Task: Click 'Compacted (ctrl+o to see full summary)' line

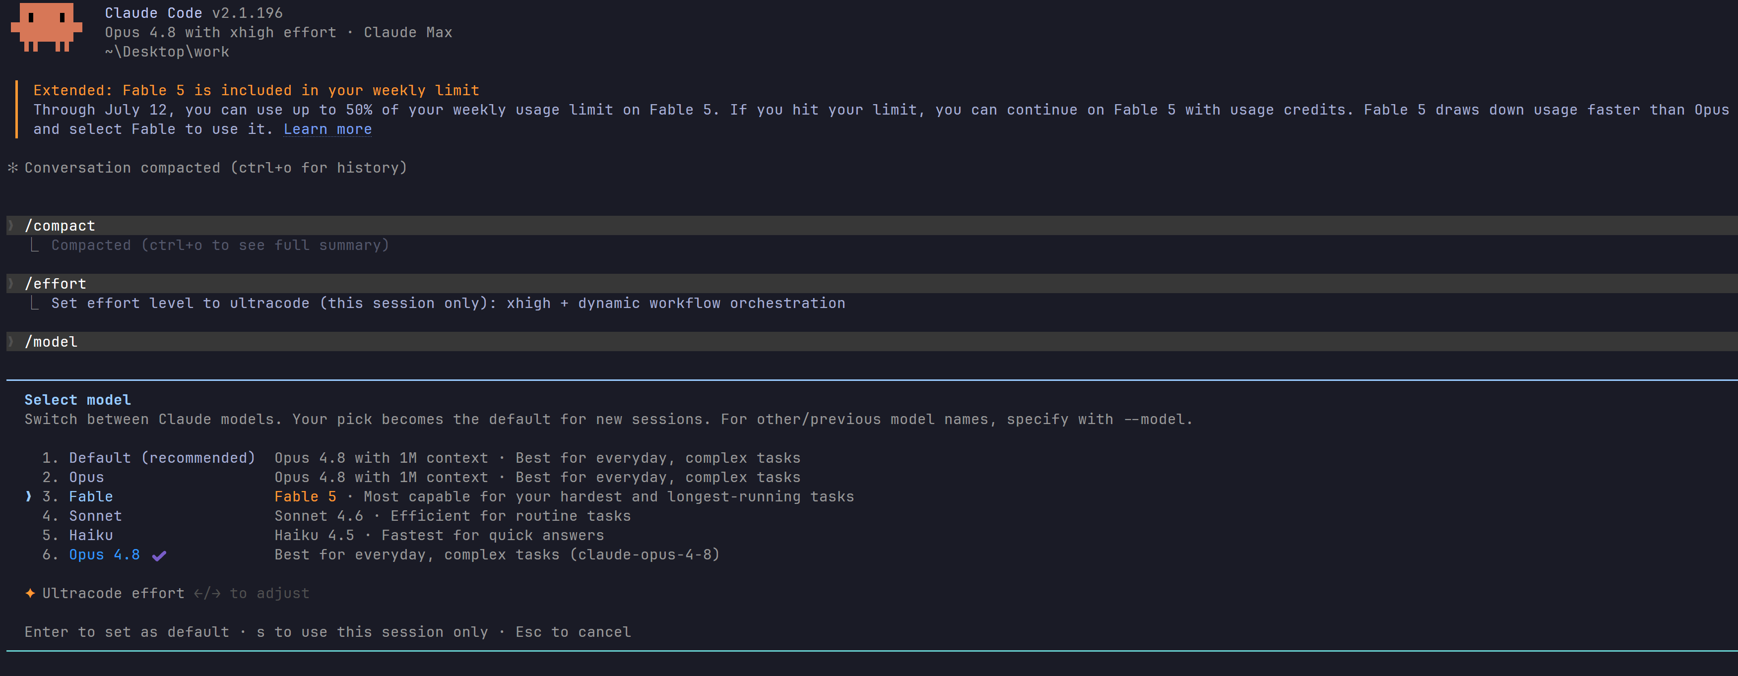Action: (220, 245)
